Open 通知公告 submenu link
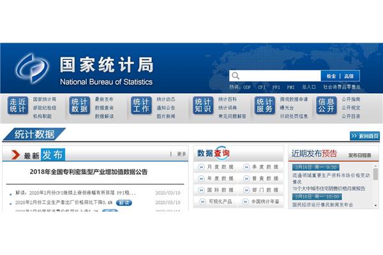This screenshot has height=255, width=383. point(166,108)
